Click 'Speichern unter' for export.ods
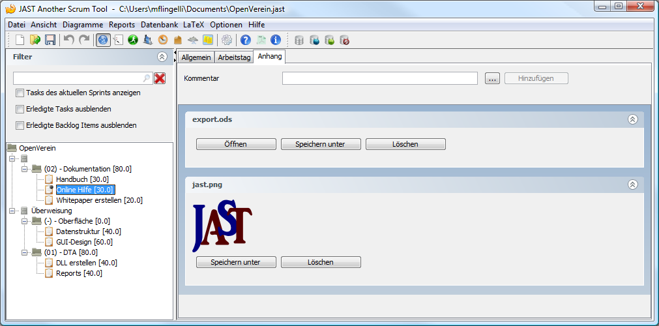The height and width of the screenshot is (326, 659). (x=321, y=144)
